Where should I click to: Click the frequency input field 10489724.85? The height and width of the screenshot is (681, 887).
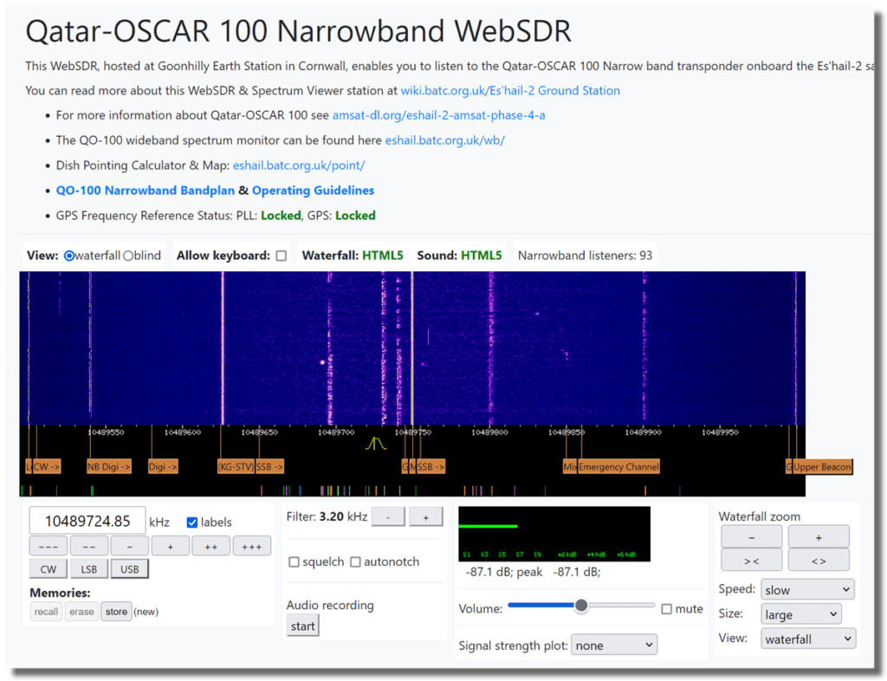[87, 521]
